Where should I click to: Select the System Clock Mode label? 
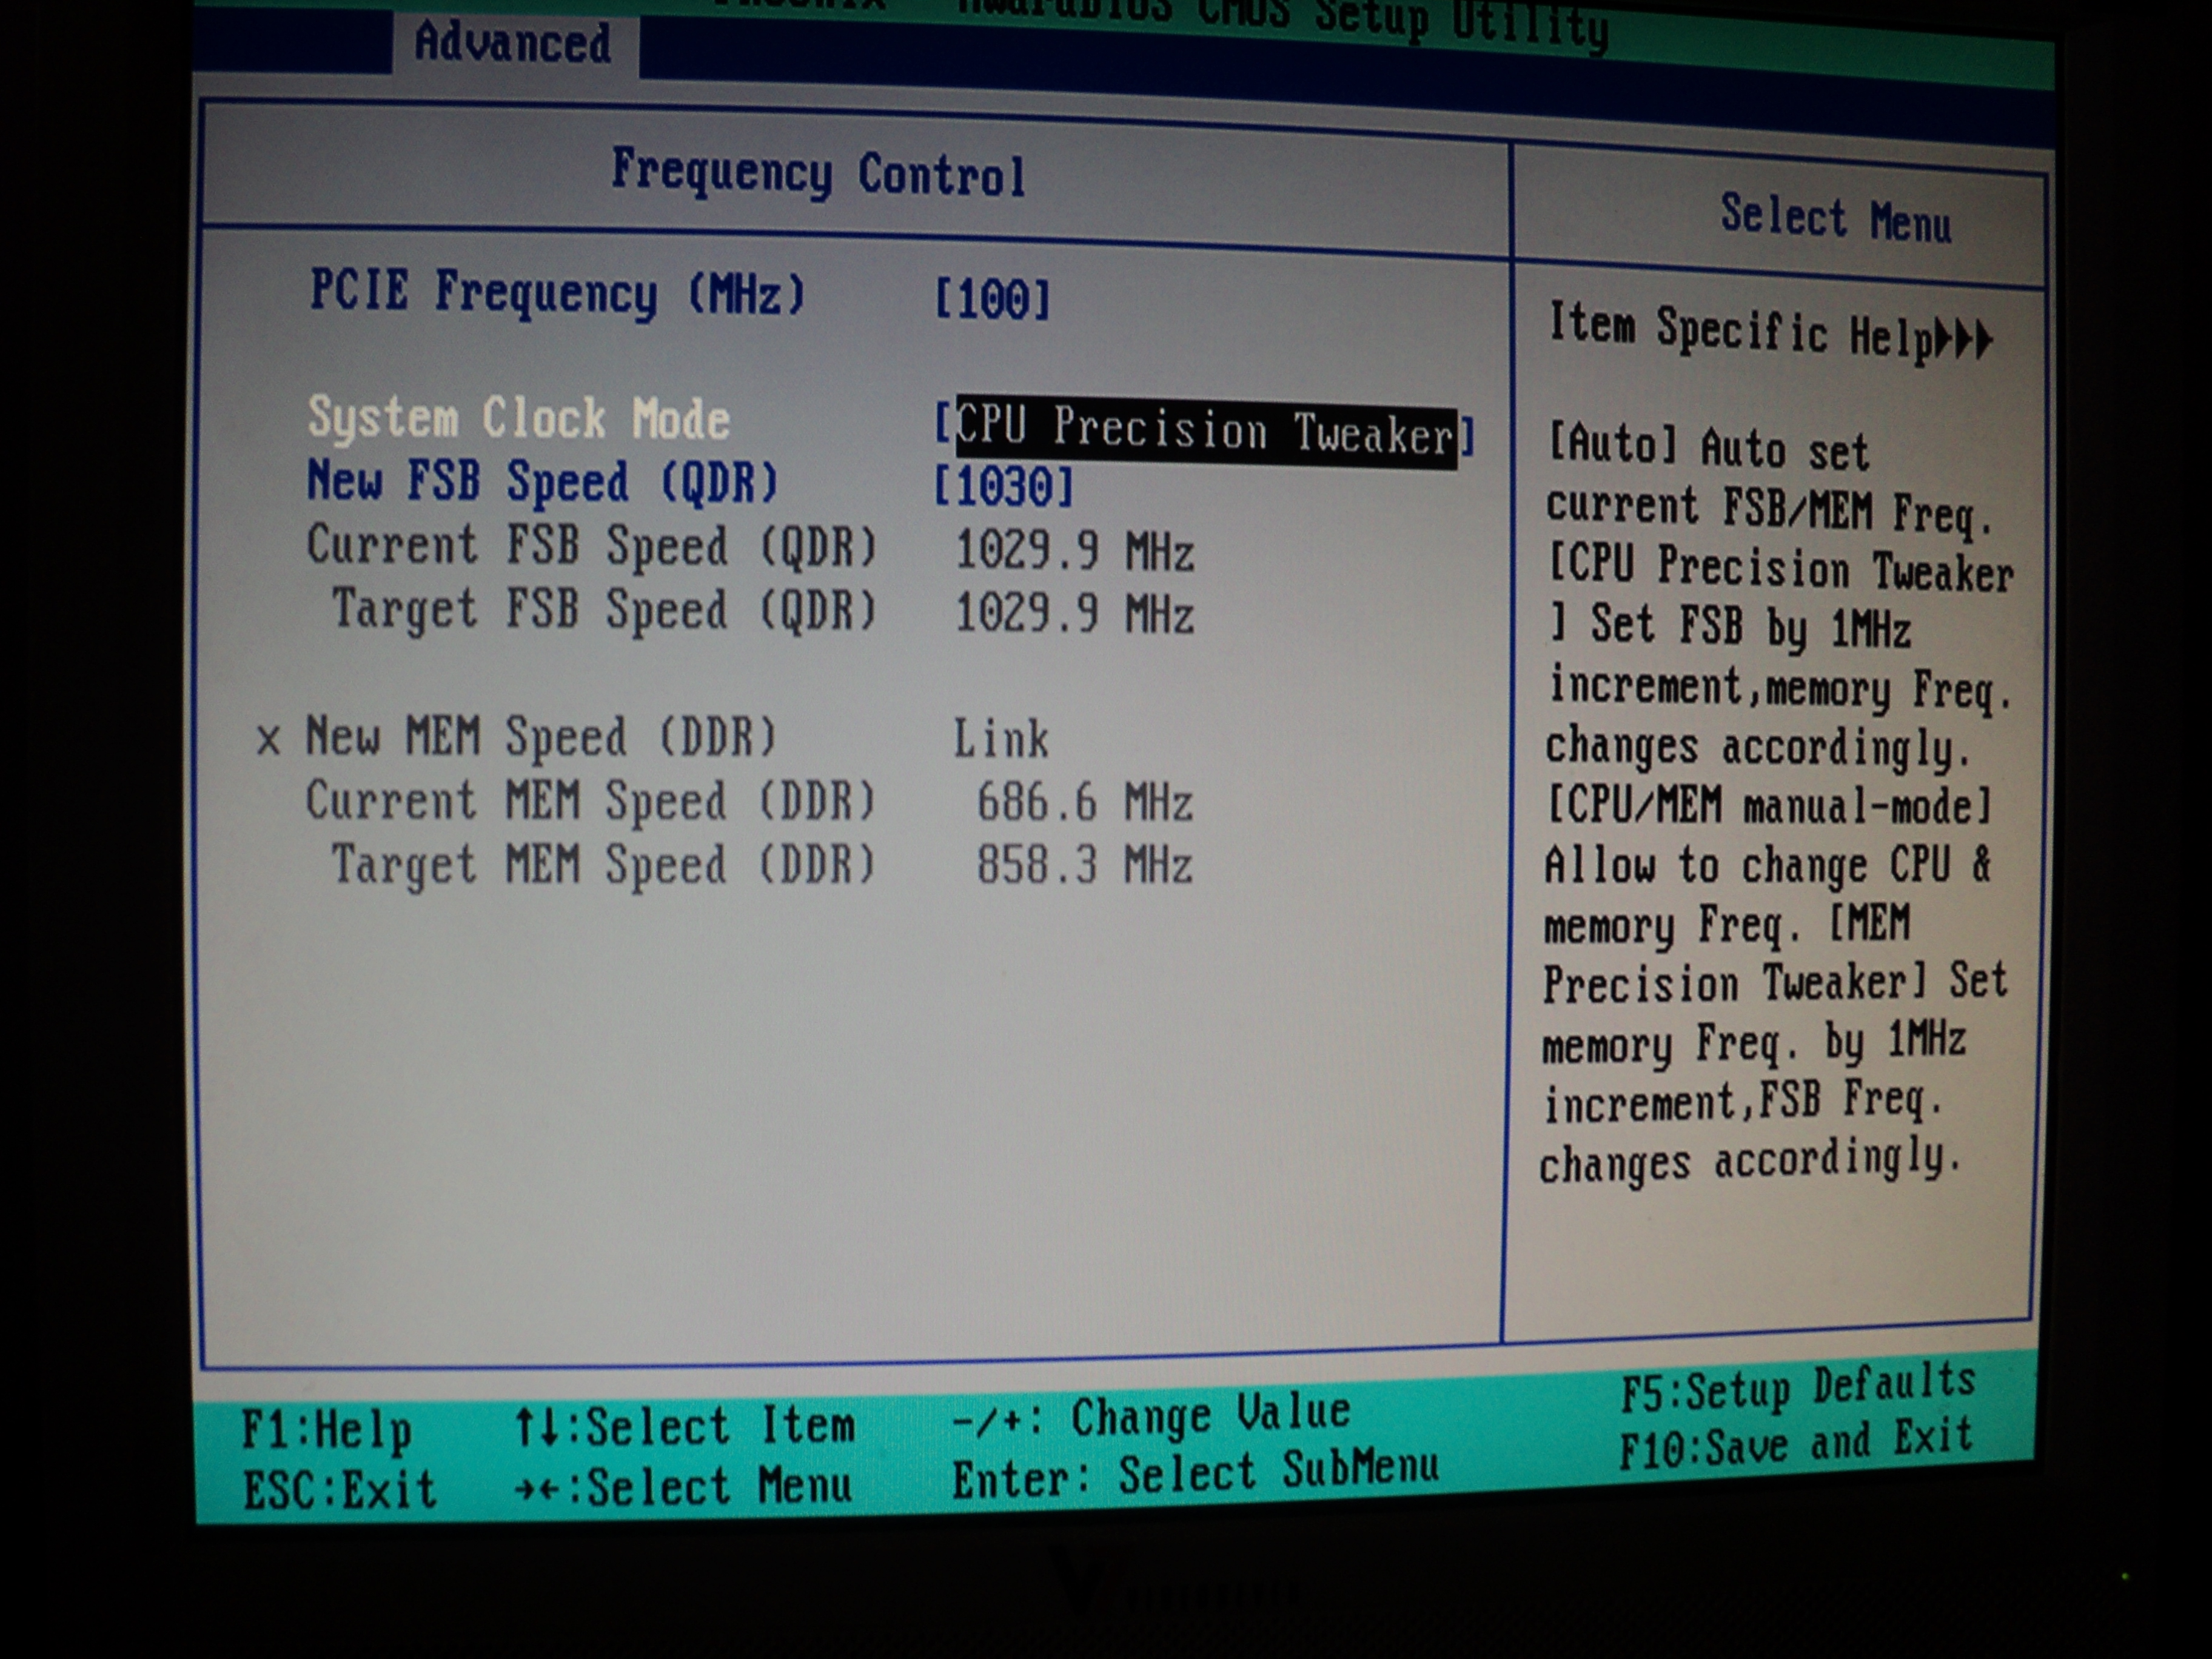click(x=518, y=418)
